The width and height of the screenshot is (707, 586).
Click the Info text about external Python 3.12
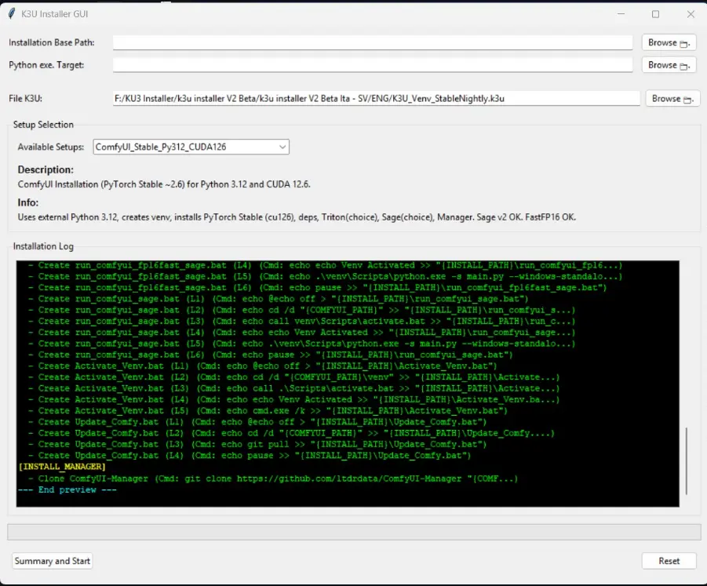297,217
